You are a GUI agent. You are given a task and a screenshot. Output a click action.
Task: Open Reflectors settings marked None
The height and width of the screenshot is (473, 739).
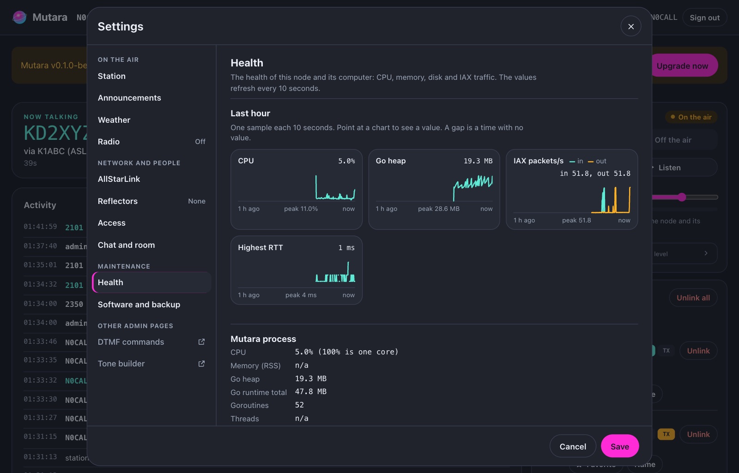(x=151, y=201)
